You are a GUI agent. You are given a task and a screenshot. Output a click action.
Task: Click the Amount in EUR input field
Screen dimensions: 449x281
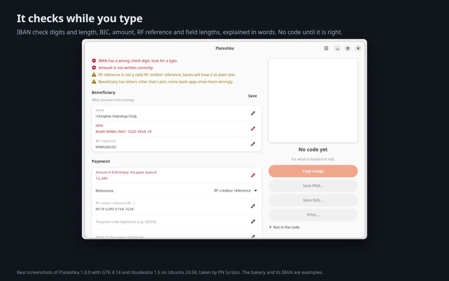click(176, 176)
